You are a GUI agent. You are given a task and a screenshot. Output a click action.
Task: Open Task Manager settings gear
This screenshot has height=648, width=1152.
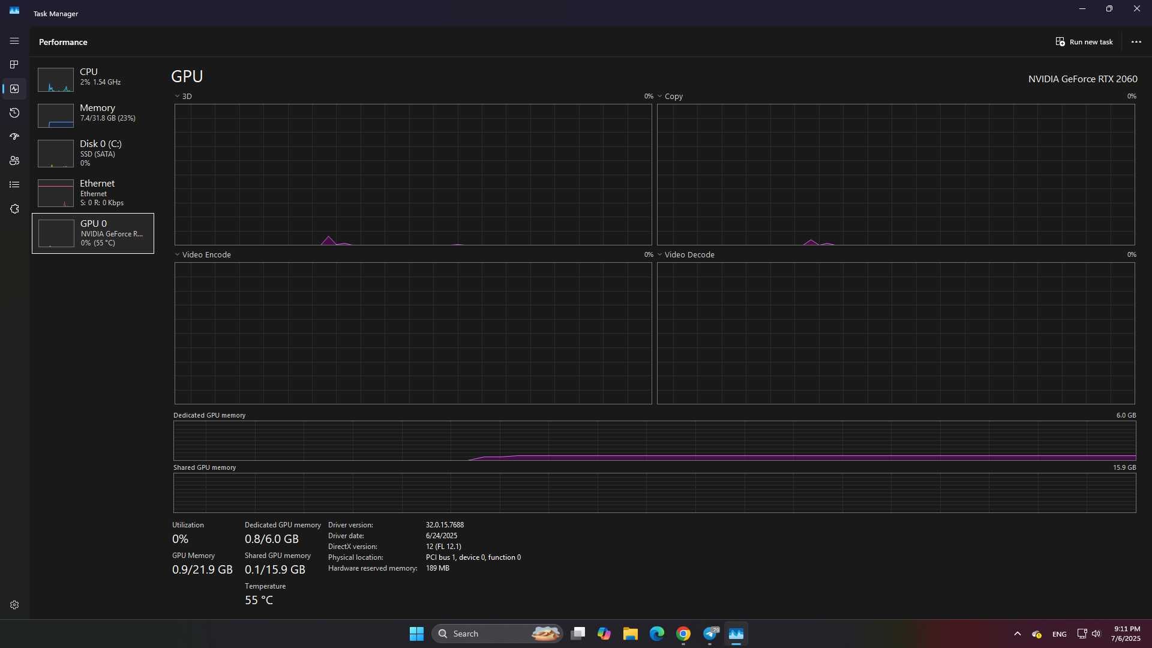[14, 605]
